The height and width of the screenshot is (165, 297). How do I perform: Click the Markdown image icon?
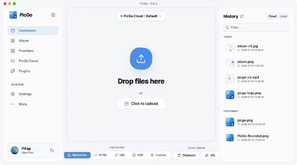coord(69,155)
